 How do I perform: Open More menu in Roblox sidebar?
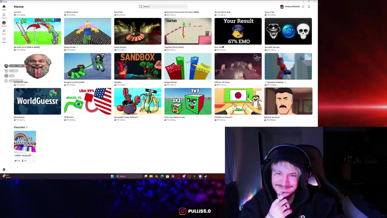4,40
